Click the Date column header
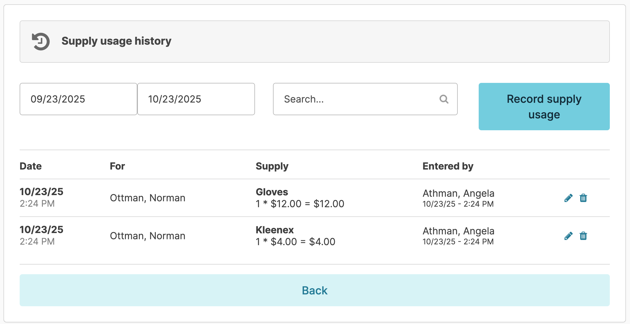630x324 pixels. pos(31,166)
